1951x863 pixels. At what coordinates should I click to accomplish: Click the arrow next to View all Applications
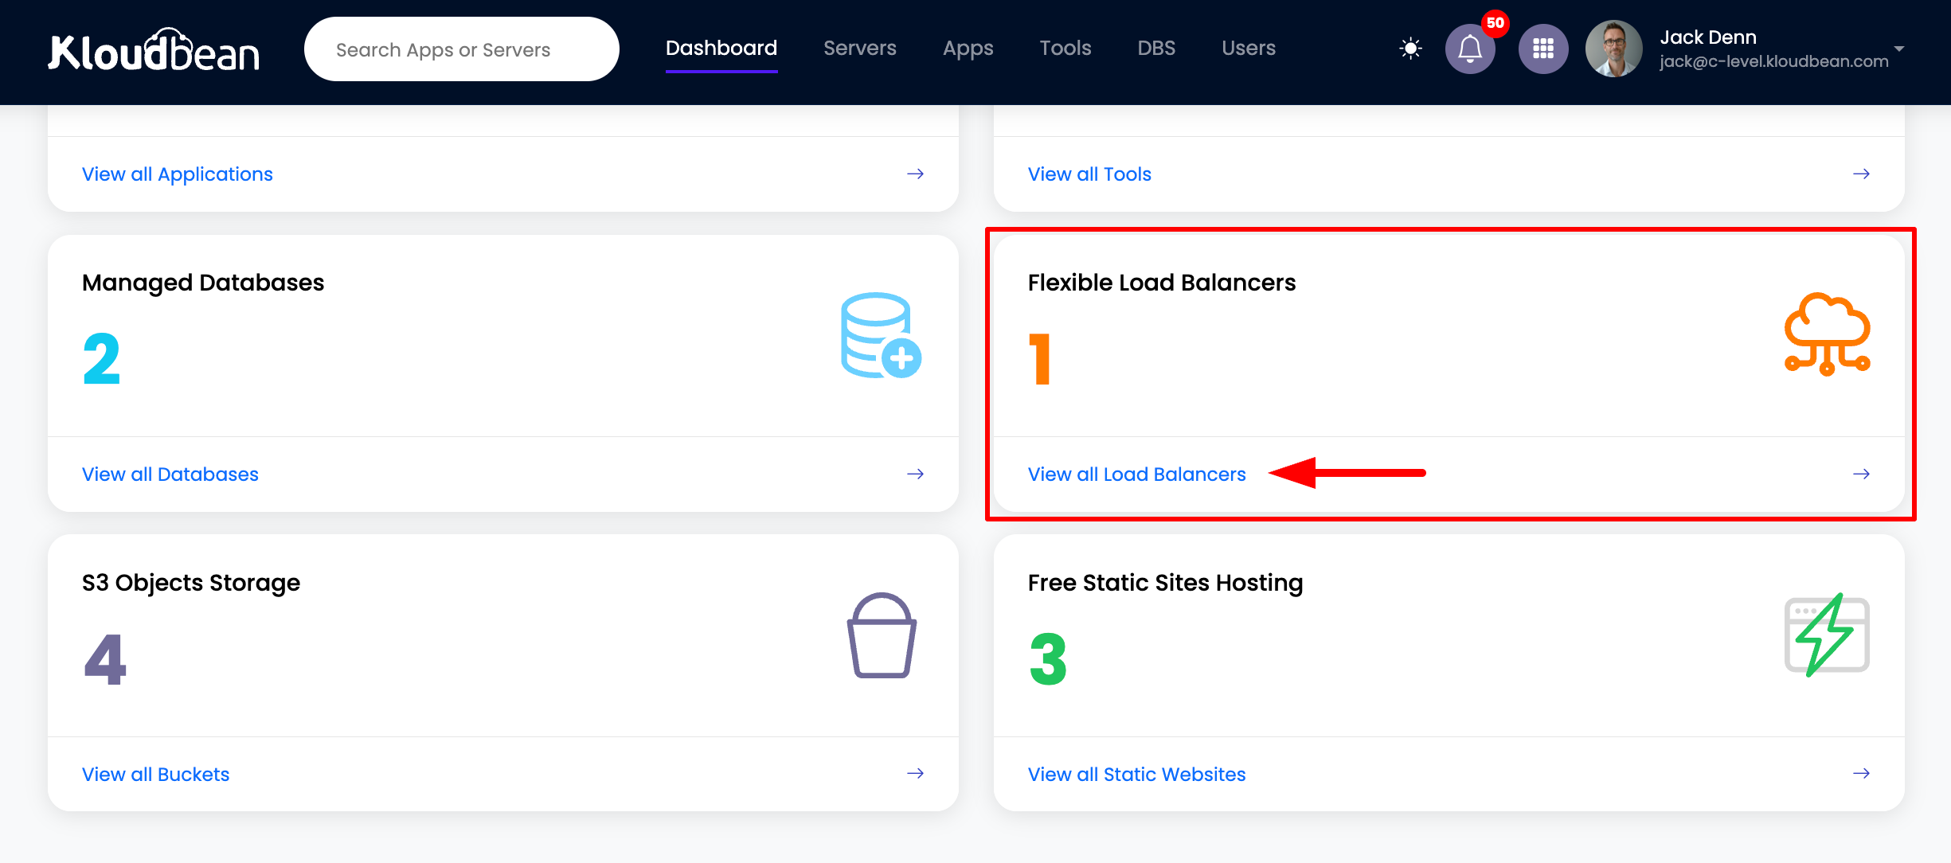tap(916, 174)
